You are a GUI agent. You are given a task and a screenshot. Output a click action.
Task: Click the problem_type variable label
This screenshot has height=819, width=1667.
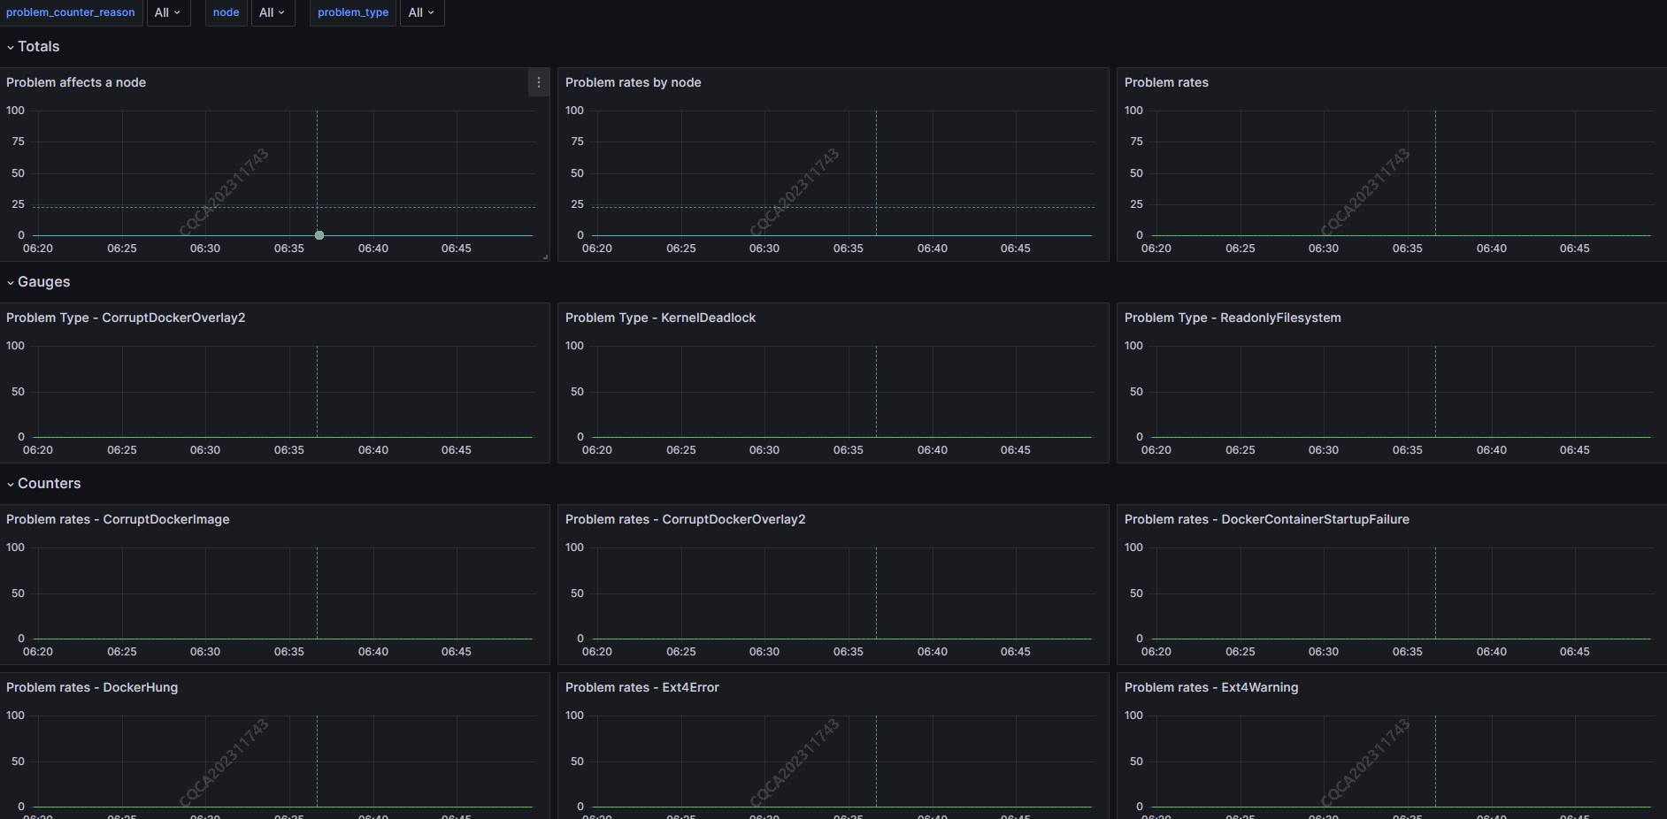pos(353,12)
